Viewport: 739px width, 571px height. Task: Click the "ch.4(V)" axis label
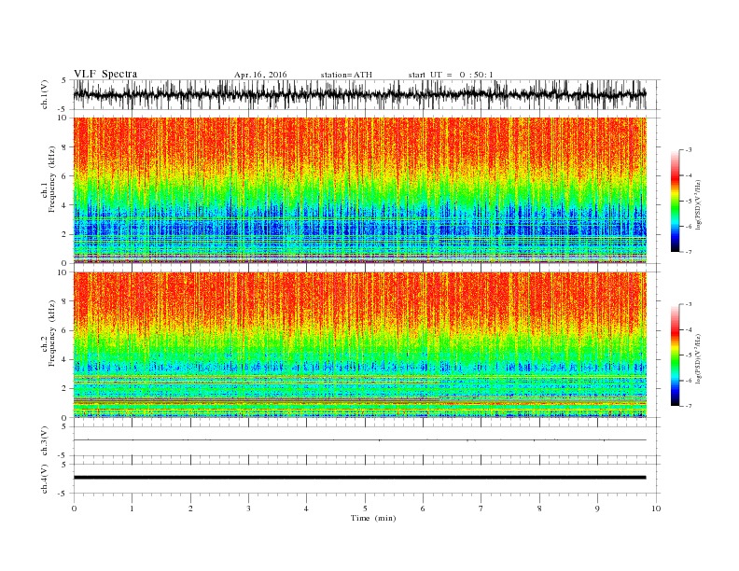[45, 479]
